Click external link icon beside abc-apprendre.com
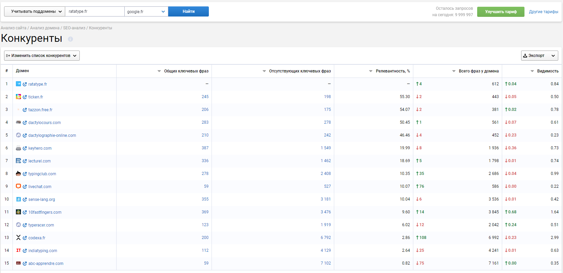The width and height of the screenshot is (563, 273). coord(25,264)
